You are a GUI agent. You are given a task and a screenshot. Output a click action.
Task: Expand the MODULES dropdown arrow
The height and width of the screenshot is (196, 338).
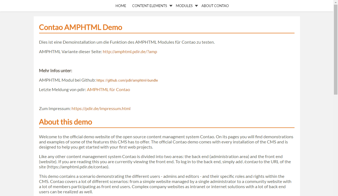pos(196,6)
